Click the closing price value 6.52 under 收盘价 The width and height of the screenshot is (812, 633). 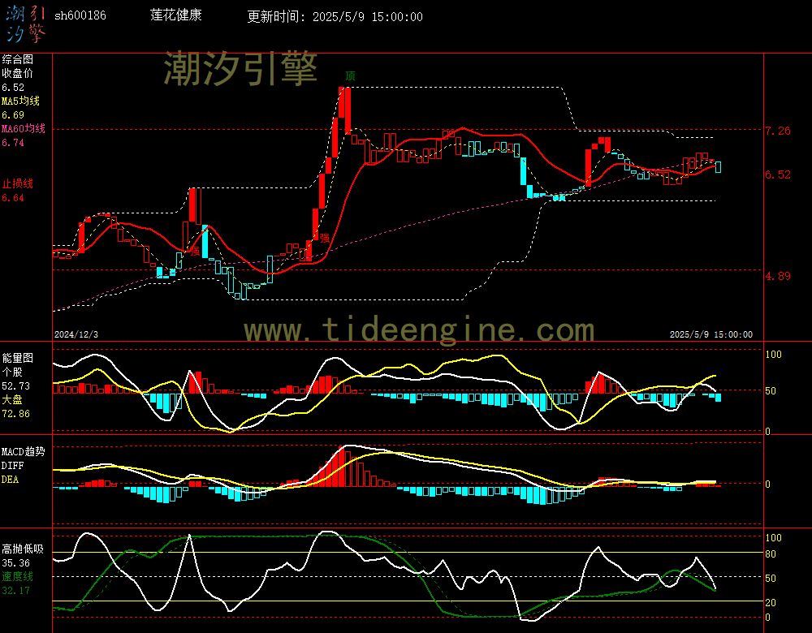13,88
